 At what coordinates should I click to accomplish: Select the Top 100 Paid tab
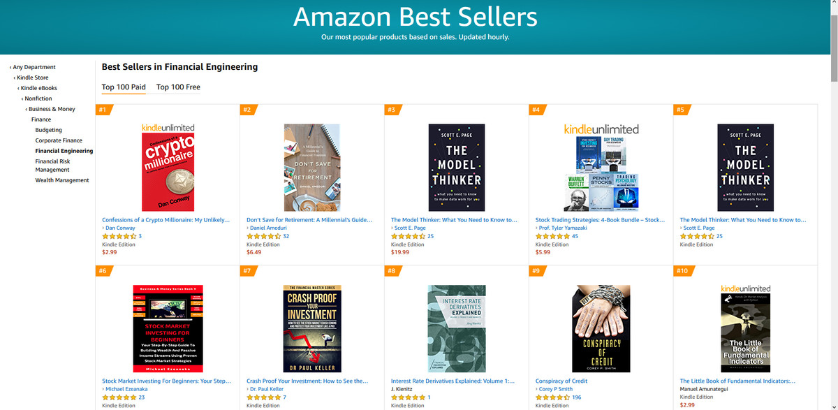[x=124, y=87]
